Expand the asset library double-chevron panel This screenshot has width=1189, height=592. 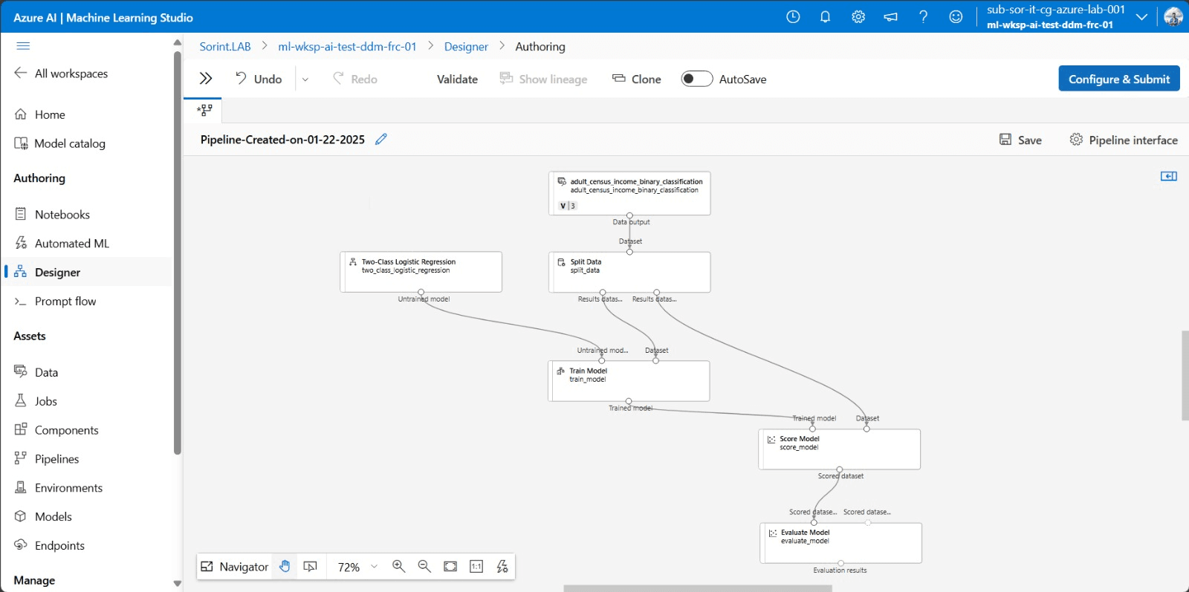206,79
